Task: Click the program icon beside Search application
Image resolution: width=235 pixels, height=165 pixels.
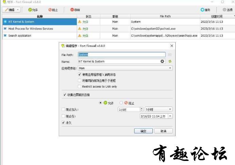Action: pos(5,36)
